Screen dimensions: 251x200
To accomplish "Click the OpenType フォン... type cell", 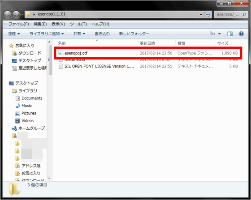I will [195, 53].
